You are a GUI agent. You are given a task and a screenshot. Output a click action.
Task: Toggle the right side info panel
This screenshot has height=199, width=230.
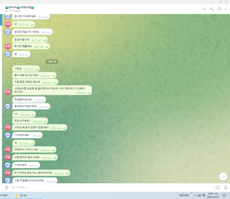click(219, 9)
